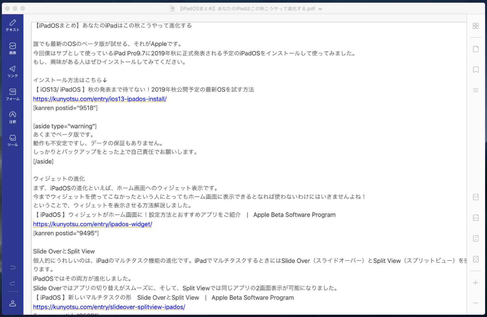Open the bookmarks panel
The height and width of the screenshot is (317, 487).
pos(476,70)
